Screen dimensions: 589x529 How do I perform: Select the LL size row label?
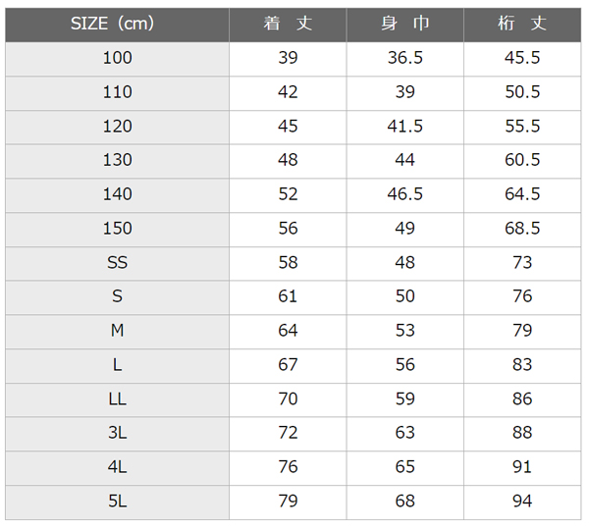(117, 398)
